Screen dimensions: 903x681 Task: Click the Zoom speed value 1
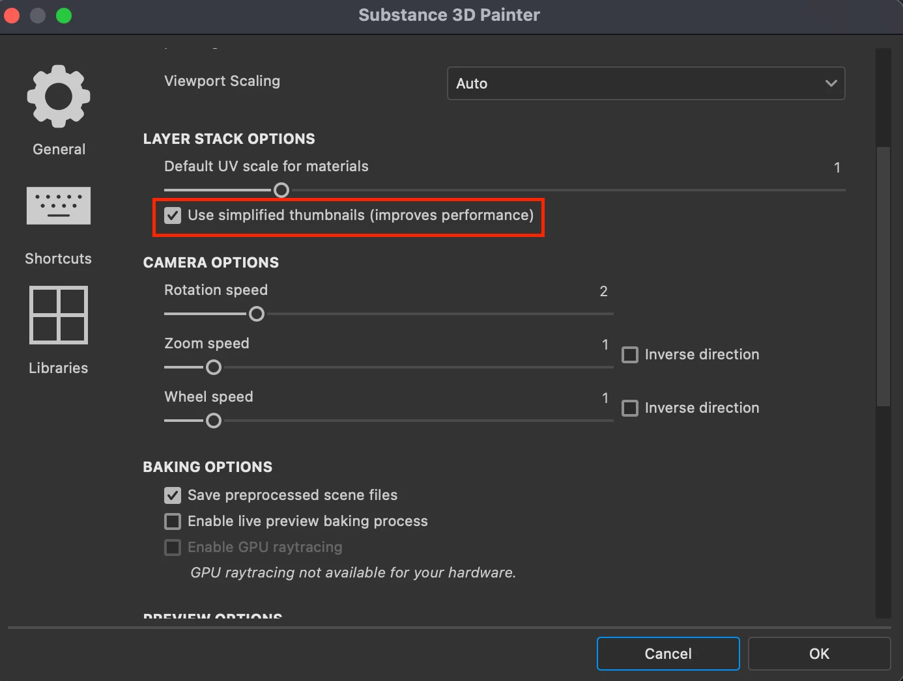click(605, 344)
